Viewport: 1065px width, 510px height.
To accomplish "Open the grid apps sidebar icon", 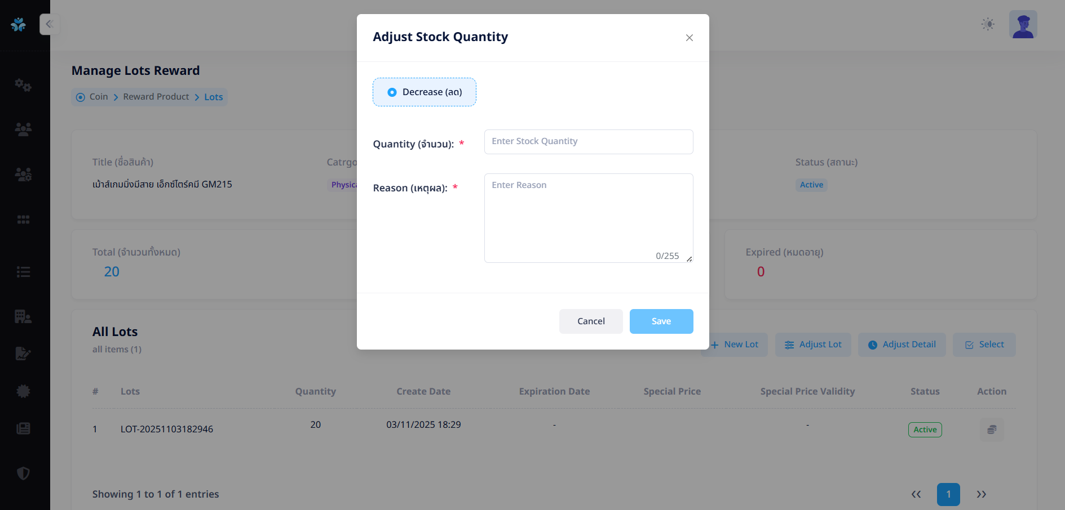I will pyautogui.click(x=23, y=220).
